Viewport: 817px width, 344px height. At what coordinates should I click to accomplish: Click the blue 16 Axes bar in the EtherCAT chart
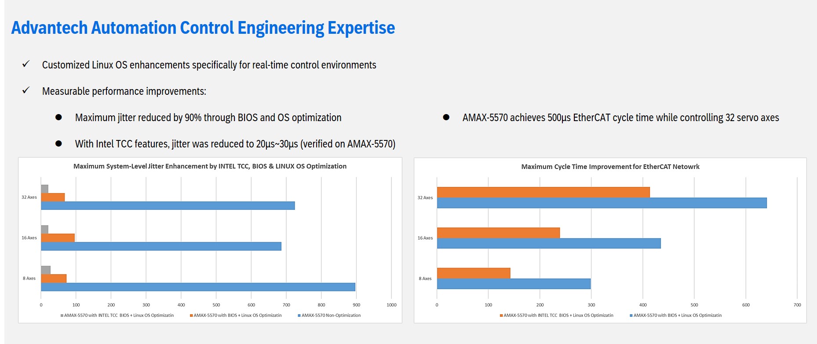click(x=548, y=244)
